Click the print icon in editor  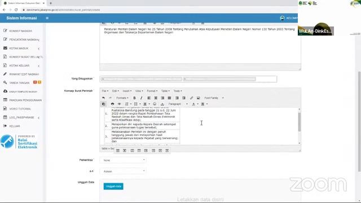pyautogui.click(x=112, y=104)
